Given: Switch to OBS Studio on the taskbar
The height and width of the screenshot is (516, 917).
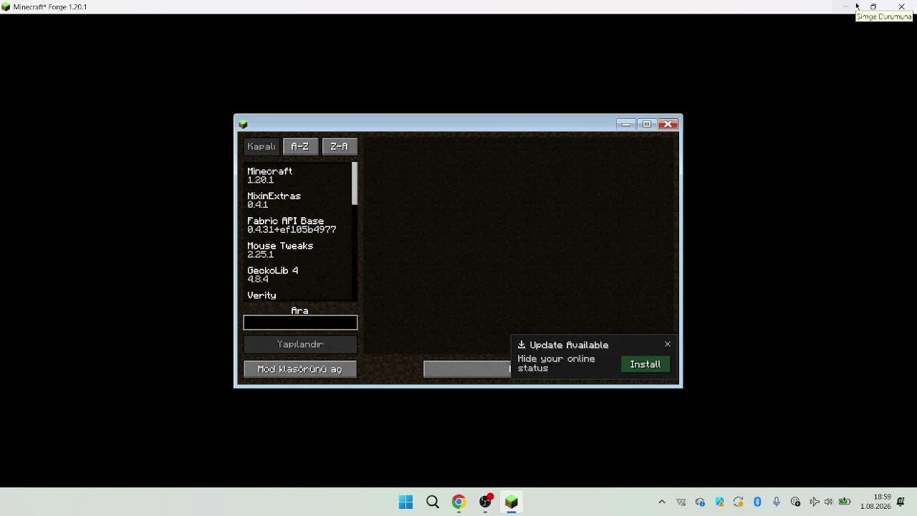Looking at the screenshot, I should coord(486,502).
